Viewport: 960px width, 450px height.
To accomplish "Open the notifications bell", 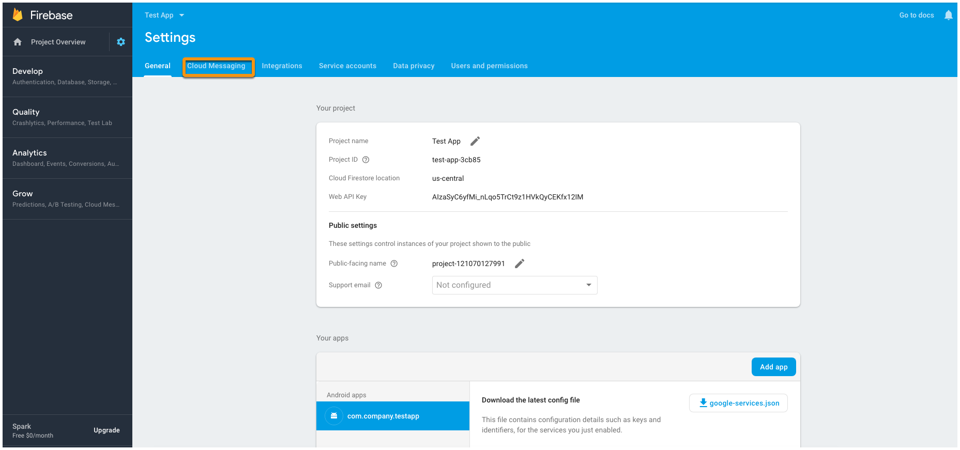I will tap(948, 15).
